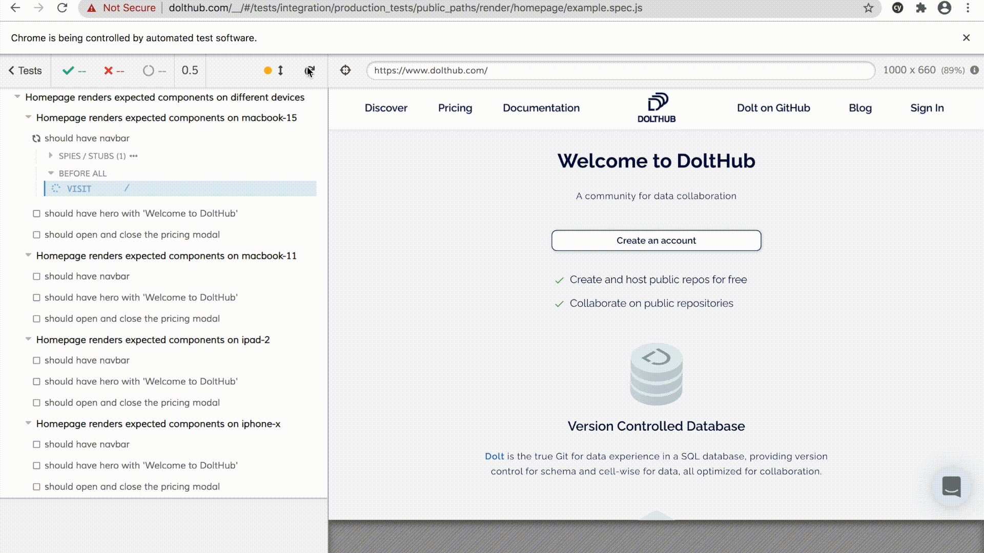Click the camera/screenshot icon in test toolbar
The width and height of the screenshot is (984, 553).
tap(345, 70)
